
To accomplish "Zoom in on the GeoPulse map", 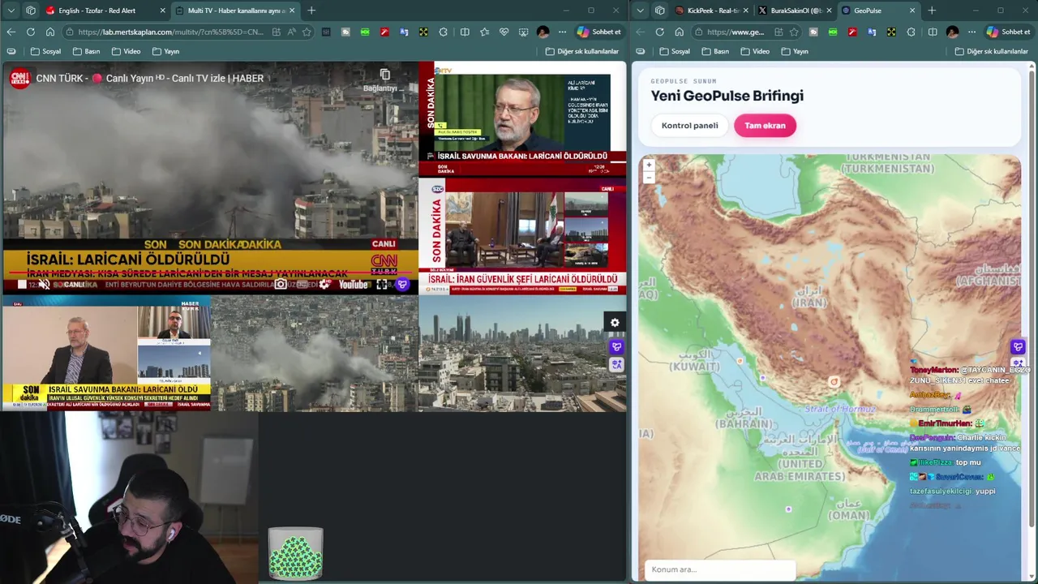I will (x=649, y=165).
